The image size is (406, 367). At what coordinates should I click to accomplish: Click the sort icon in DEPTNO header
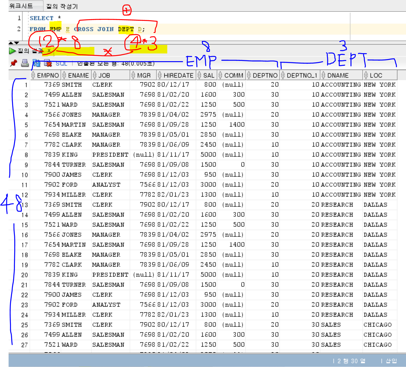249,75
